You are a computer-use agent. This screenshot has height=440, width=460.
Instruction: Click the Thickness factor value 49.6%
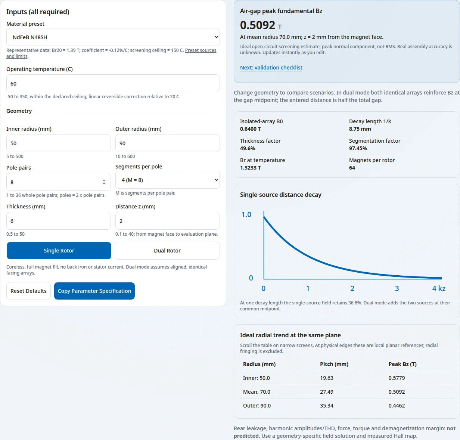[x=248, y=148]
